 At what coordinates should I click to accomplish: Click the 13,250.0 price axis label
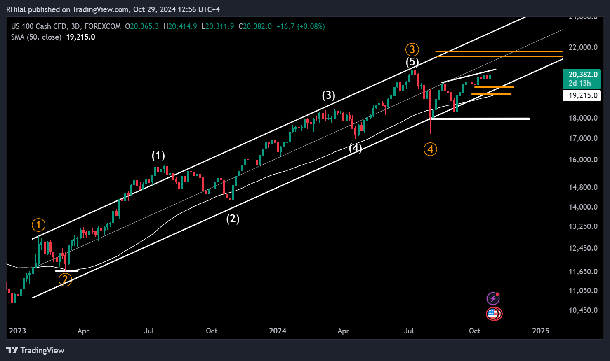(x=583, y=226)
